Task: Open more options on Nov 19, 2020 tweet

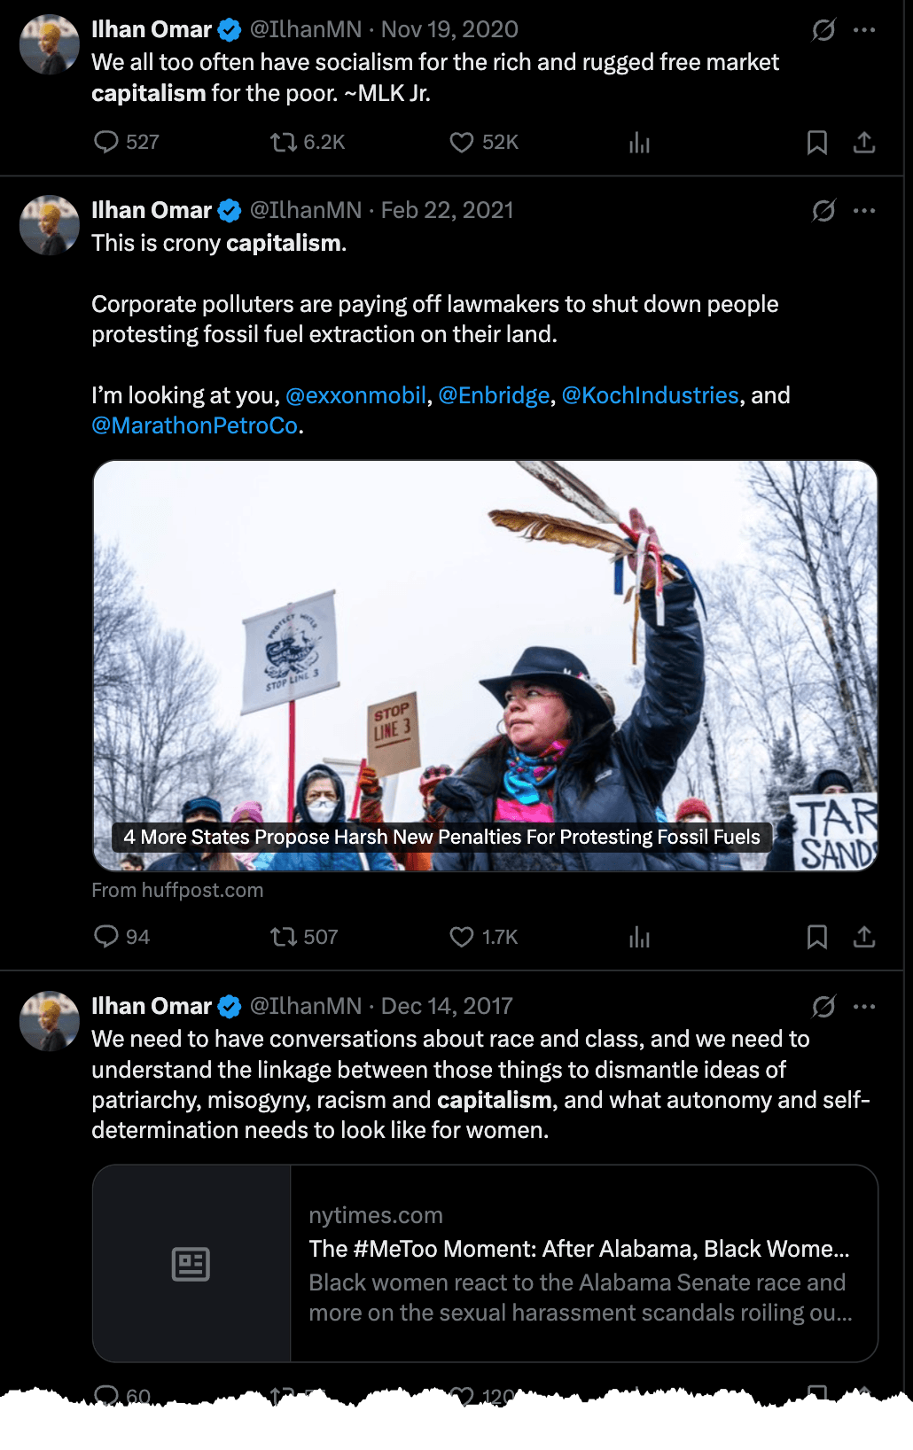Action: coord(864,29)
